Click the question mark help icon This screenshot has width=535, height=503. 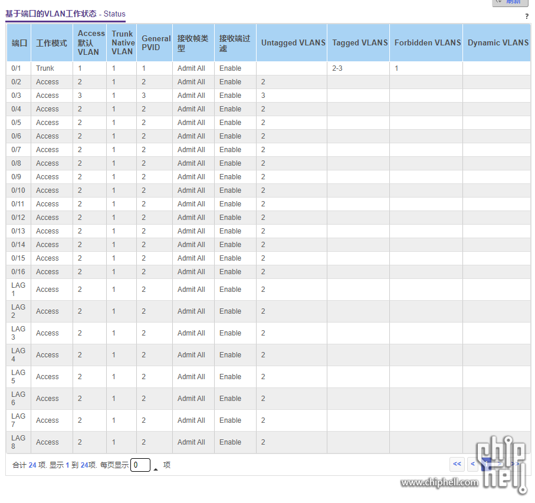[x=527, y=16]
